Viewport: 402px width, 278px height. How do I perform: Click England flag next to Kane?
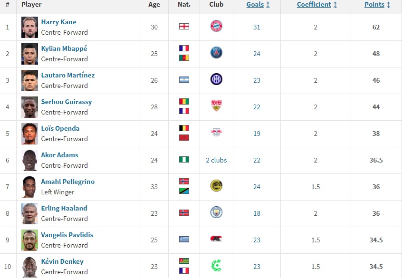coord(184,27)
